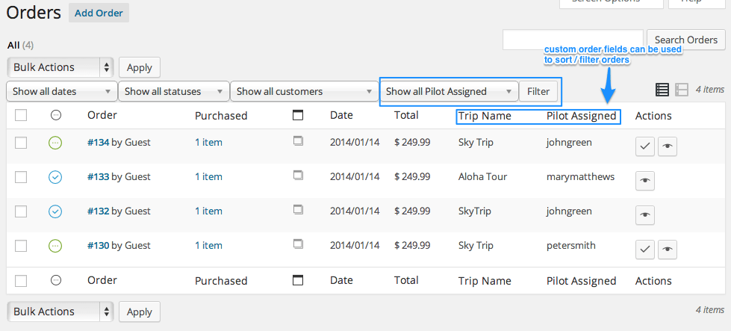731x331 pixels.
Task: Open order #133 link
Action: [x=99, y=177]
